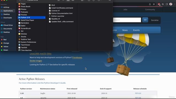Select the Podcasts app icon
This screenshot has width=176, height=99.
[x=19, y=12]
